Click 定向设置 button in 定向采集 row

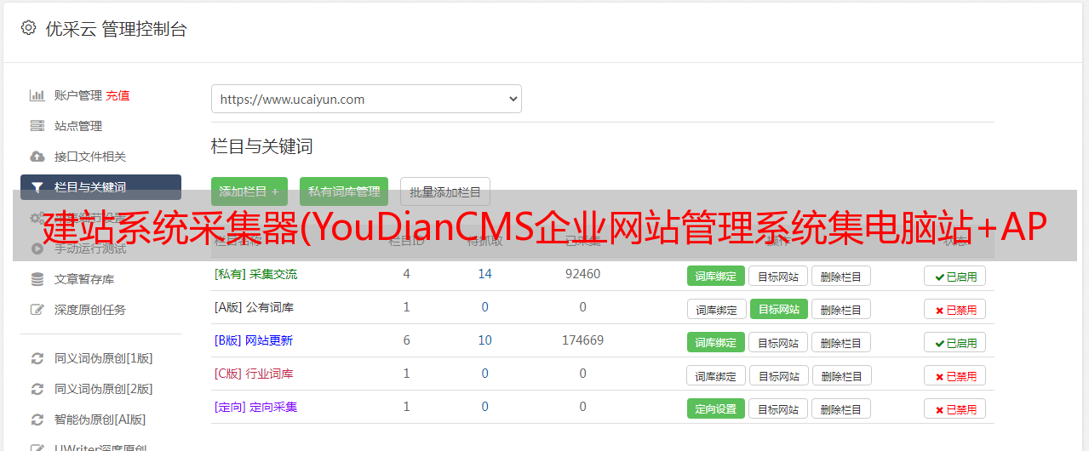(x=715, y=408)
